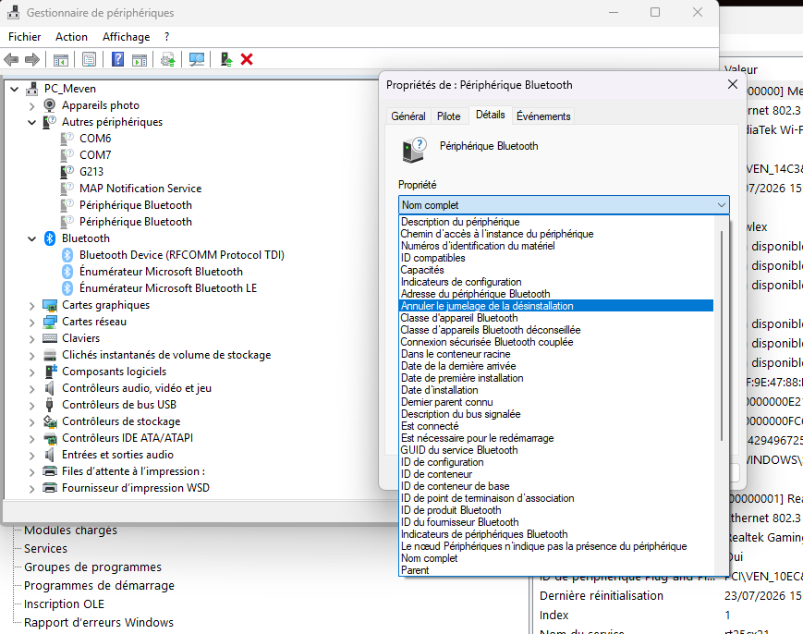803x634 pixels.
Task: Click the PC_Meven computer icon
Action: (x=32, y=89)
